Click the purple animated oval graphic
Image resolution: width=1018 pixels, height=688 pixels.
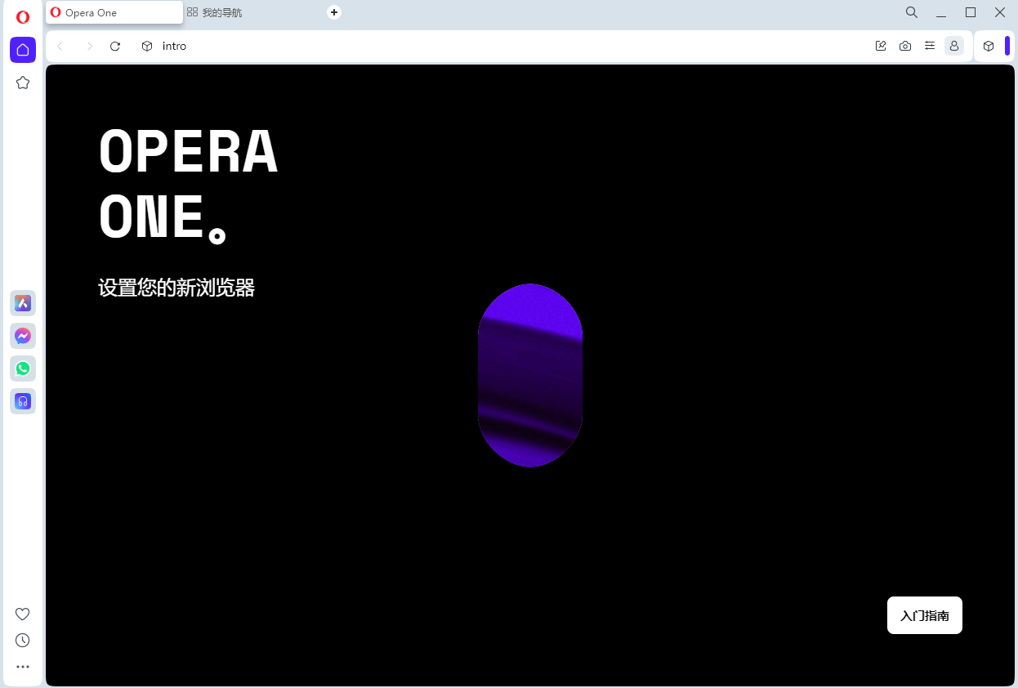click(530, 375)
